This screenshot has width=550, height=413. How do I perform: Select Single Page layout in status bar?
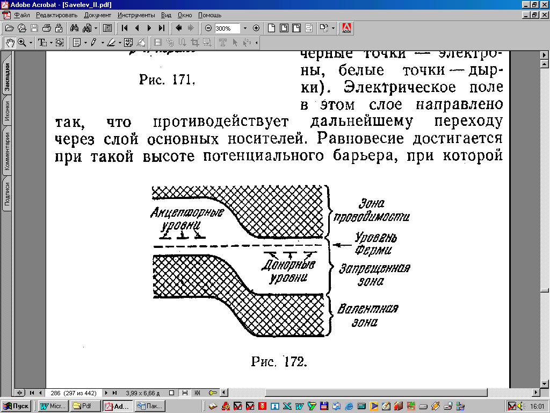tap(171, 393)
